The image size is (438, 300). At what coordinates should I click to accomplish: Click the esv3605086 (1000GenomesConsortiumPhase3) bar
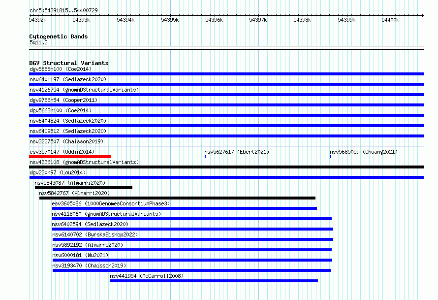pyautogui.click(x=185, y=208)
